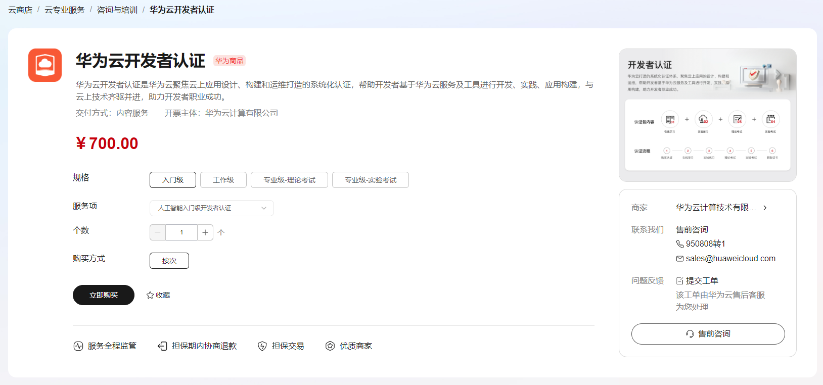Add the product to favorites with 收藏
The height and width of the screenshot is (385, 823).
click(158, 295)
